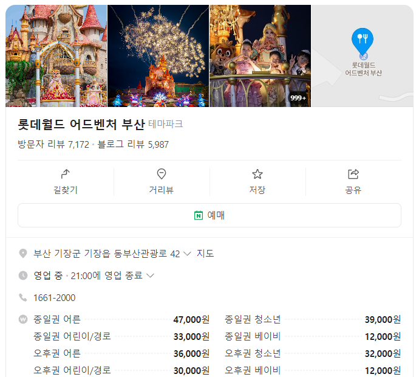The width and height of the screenshot is (416, 377).
Task: Click the 영업 중 status text
Action: 48,275
